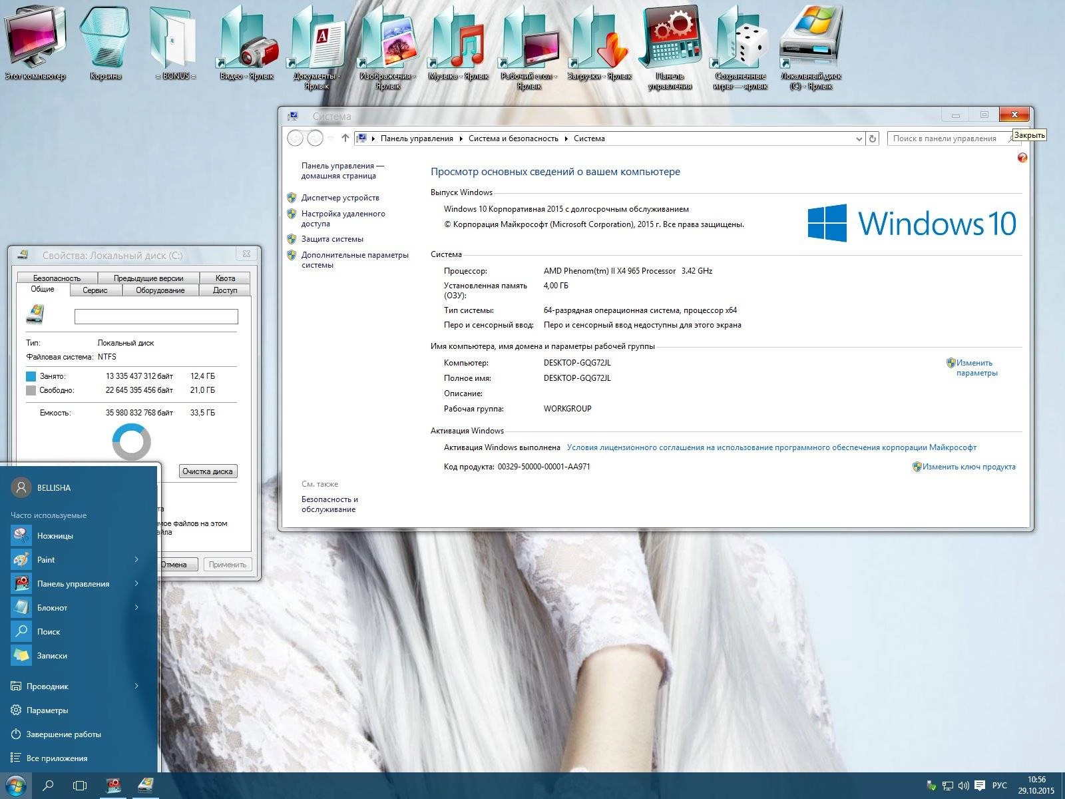Click the disk label text field
The height and width of the screenshot is (799, 1065).
[x=156, y=317]
